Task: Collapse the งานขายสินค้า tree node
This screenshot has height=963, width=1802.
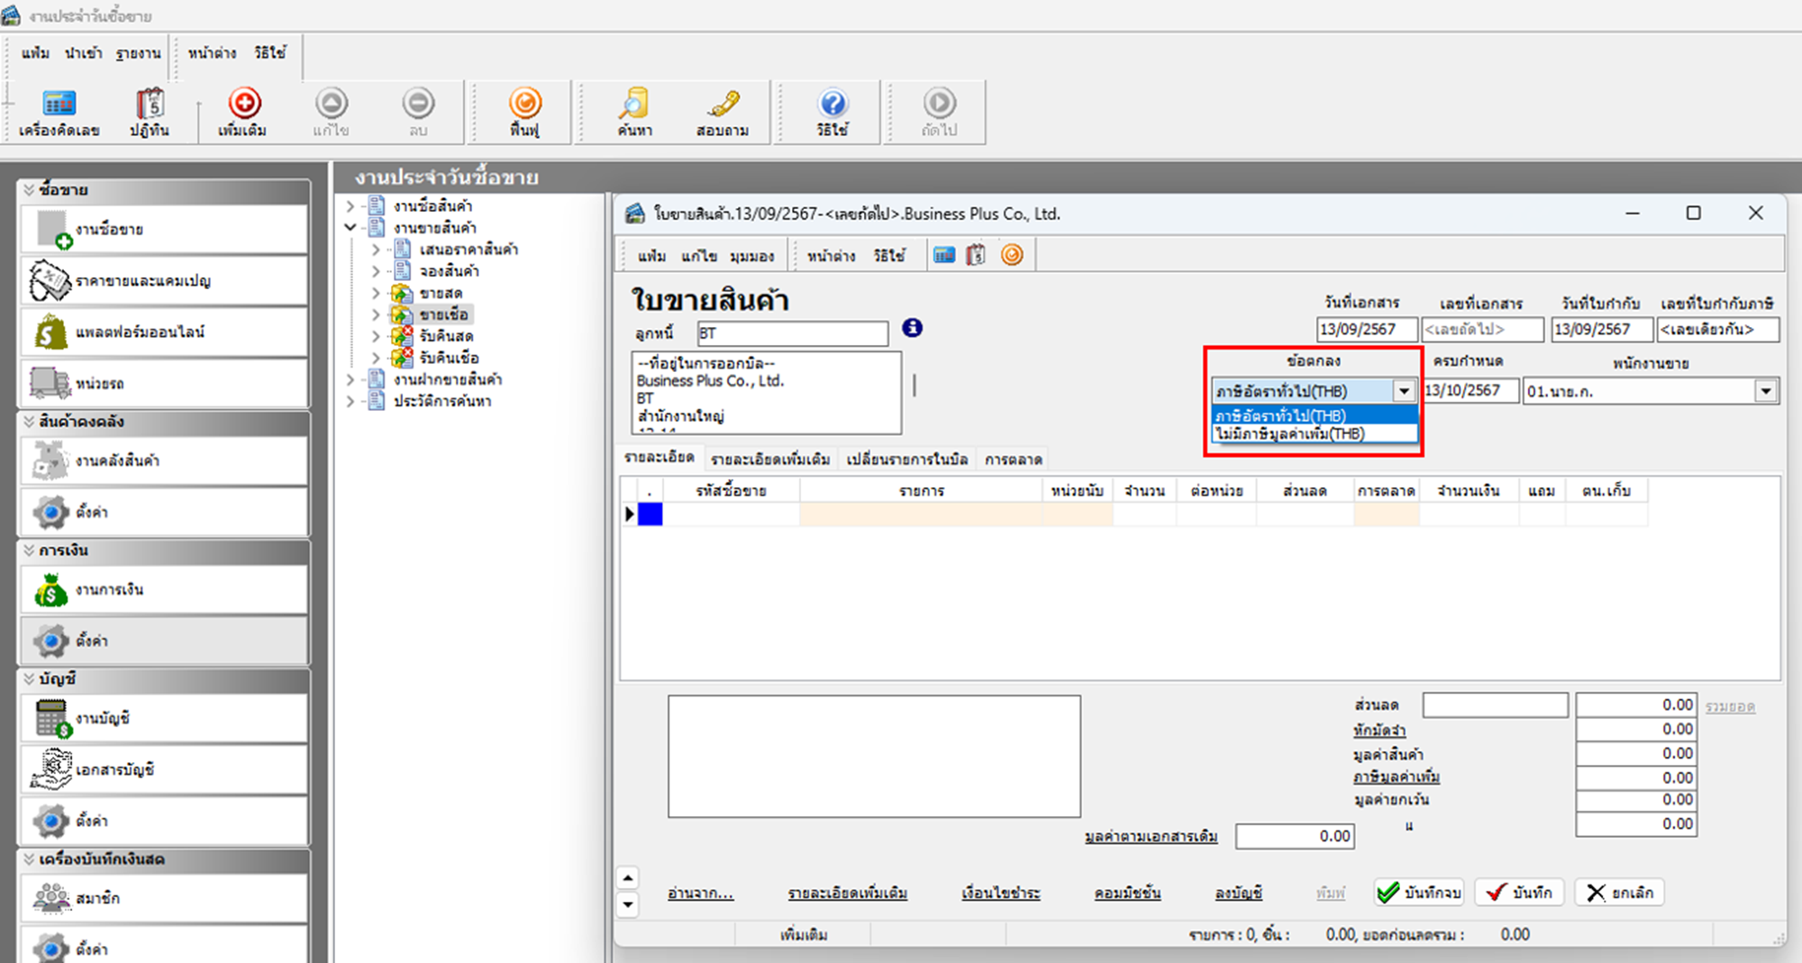Action: [350, 228]
